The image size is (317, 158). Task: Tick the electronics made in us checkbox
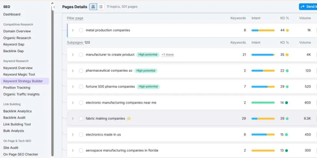click(x=81, y=135)
